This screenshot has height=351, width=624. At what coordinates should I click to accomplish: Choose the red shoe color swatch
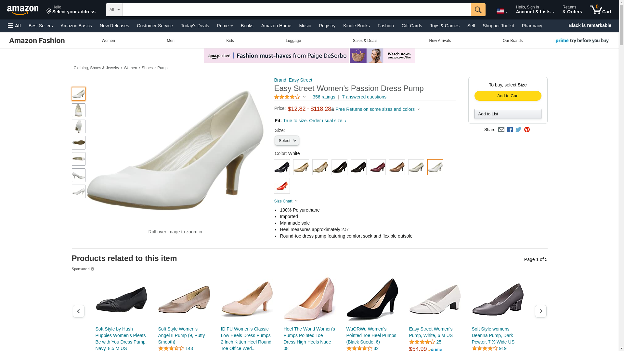click(282, 186)
